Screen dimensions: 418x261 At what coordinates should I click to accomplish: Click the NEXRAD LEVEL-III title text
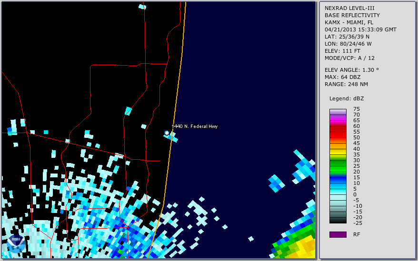349,8
